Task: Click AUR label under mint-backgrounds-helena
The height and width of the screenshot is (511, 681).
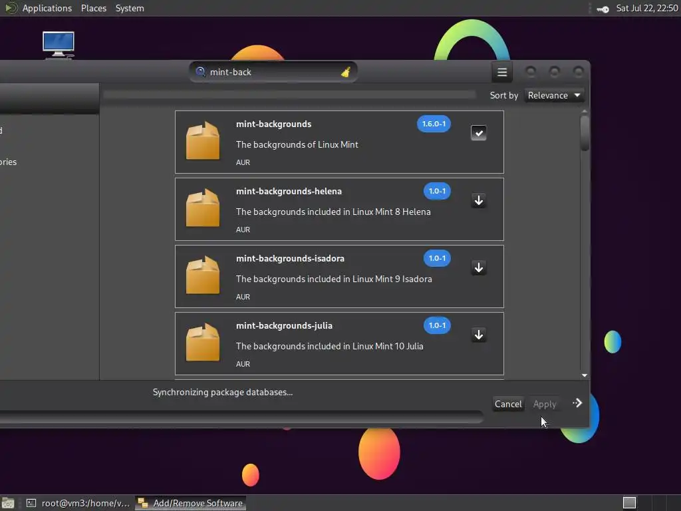Action: click(x=243, y=230)
